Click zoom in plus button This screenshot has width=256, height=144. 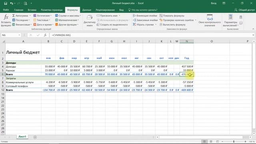coord(245,142)
